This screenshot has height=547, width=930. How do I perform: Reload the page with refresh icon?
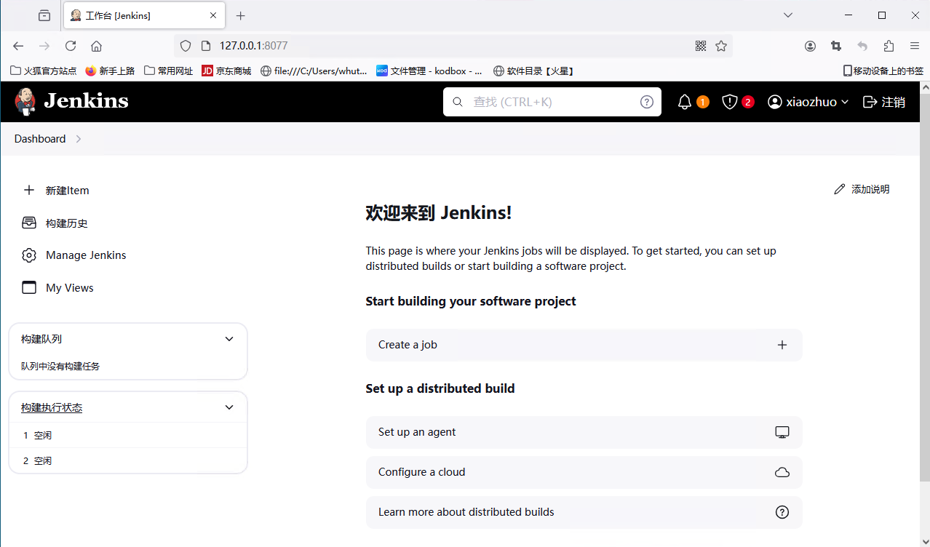71,46
